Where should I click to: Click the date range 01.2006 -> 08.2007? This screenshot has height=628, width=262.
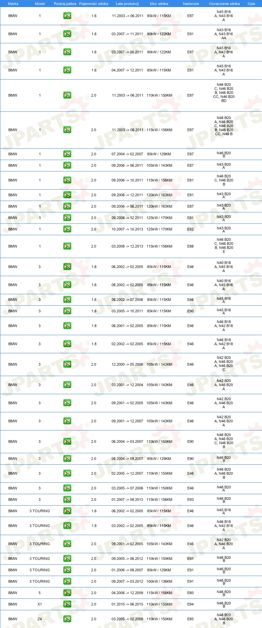(127, 570)
